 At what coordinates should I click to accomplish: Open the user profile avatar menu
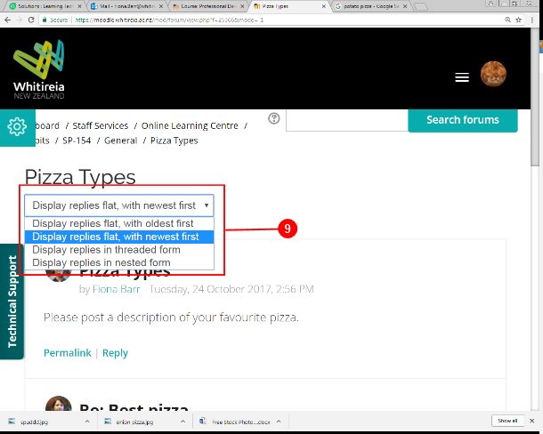[x=493, y=74]
